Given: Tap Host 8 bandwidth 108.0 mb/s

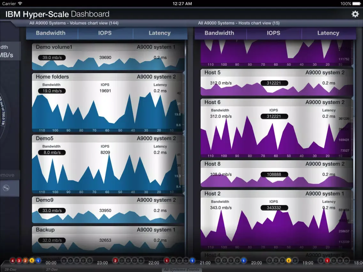Looking at the screenshot, I should pyautogui.click(x=220, y=174).
